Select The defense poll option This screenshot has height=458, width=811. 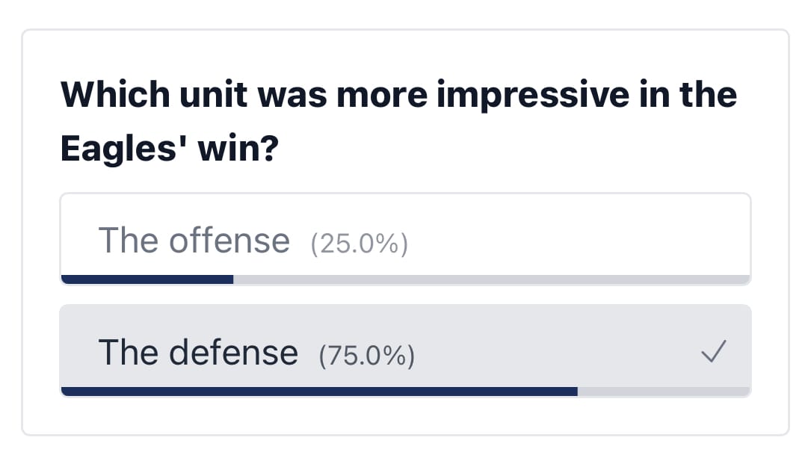tap(405, 351)
